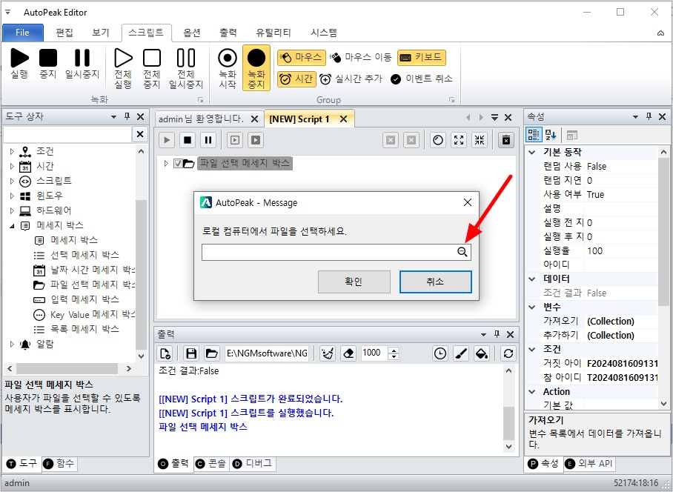The image size is (673, 492).
Task: Click browse magnifier icon in message dialog
Action: [463, 252]
